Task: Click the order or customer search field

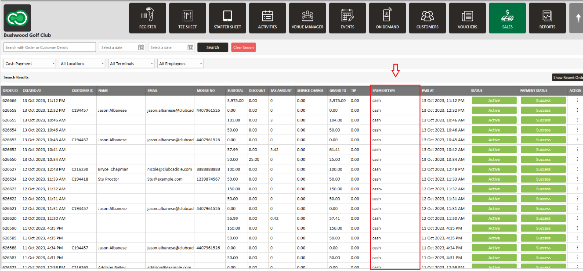Action: coord(50,47)
